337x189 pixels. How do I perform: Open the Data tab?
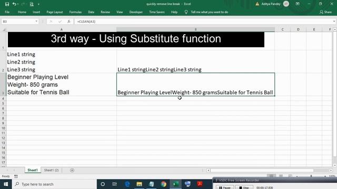91,12
